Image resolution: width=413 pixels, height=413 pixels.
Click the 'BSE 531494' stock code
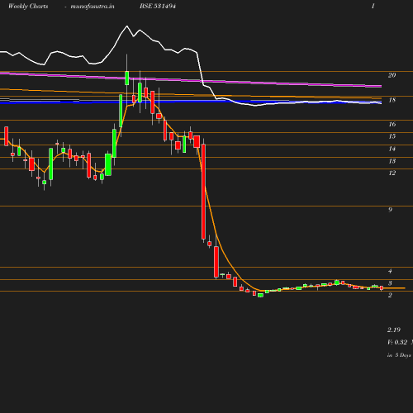(158, 6)
